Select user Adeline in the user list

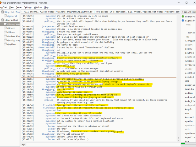[x=189, y=61]
